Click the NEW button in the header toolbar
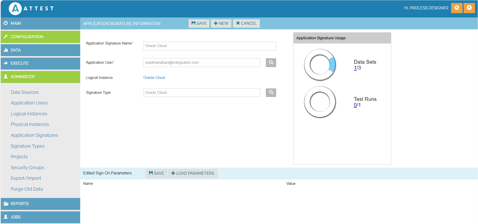The width and height of the screenshot is (478, 224). (x=221, y=23)
